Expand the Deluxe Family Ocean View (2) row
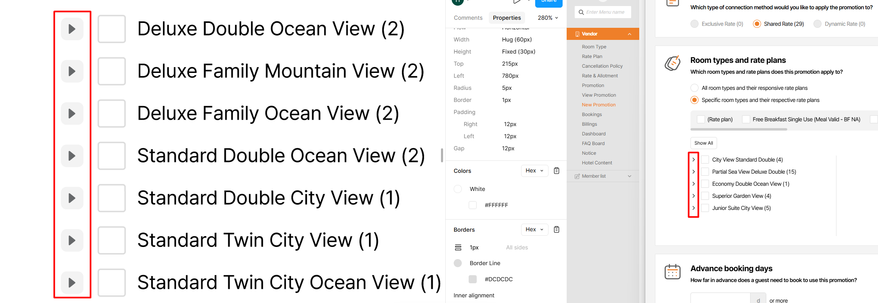 tap(72, 114)
